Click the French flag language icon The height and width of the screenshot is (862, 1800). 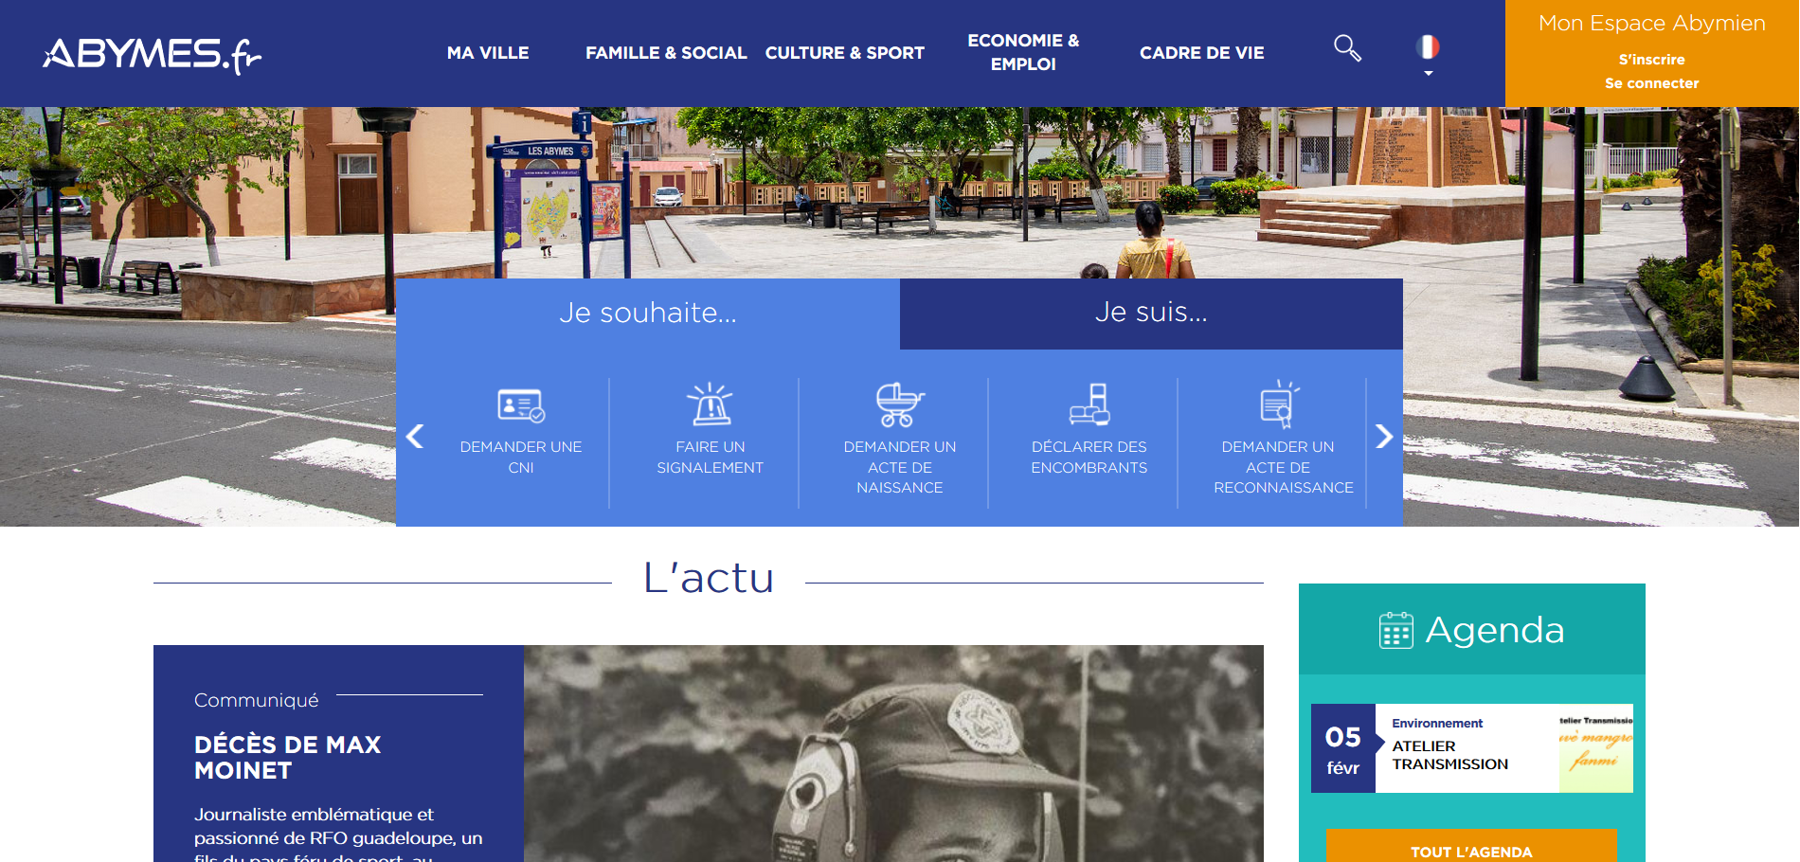coord(1428,46)
